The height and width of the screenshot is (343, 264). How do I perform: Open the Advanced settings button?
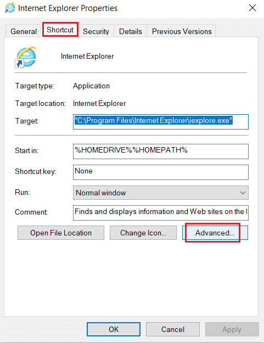215,233
